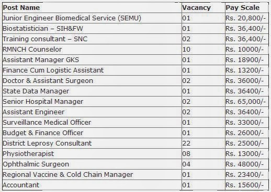The image size is (271, 192).
Task: Click the Vacancy column header
Action: pyautogui.click(x=196, y=8)
